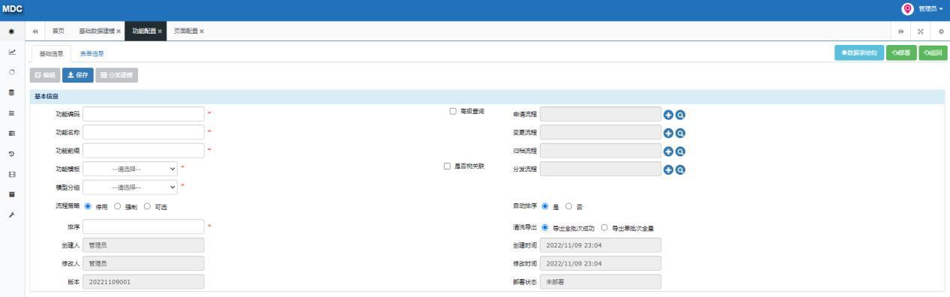The width and height of the screenshot is (950, 297).
Task: Select 是 for 自动排序
Action: (x=545, y=206)
